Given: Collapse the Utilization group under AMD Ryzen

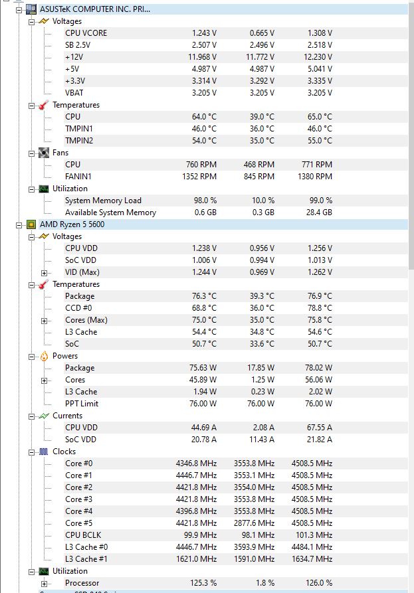Looking at the screenshot, I should click(x=32, y=572).
